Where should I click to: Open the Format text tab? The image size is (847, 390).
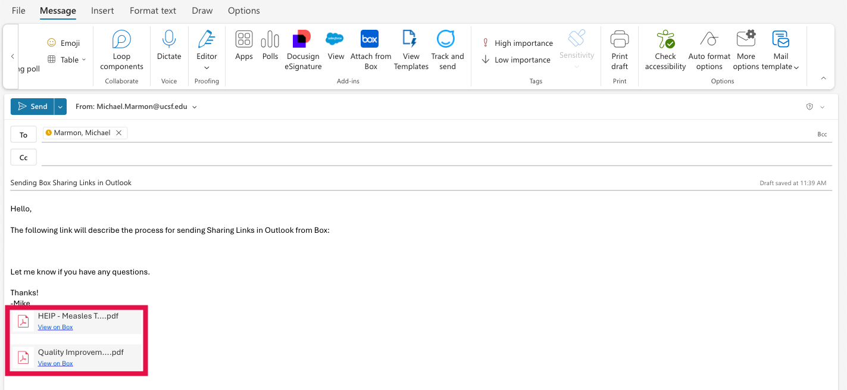[153, 11]
